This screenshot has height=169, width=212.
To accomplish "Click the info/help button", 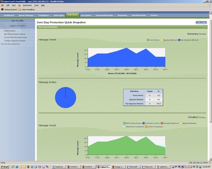I will [201, 22].
